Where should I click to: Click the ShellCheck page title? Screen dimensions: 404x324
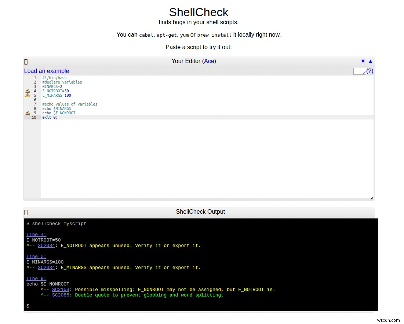[199, 12]
